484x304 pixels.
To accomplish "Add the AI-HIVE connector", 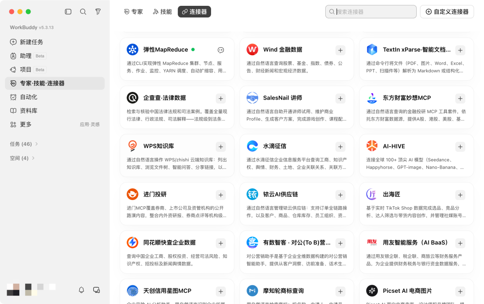I will coord(460,147).
